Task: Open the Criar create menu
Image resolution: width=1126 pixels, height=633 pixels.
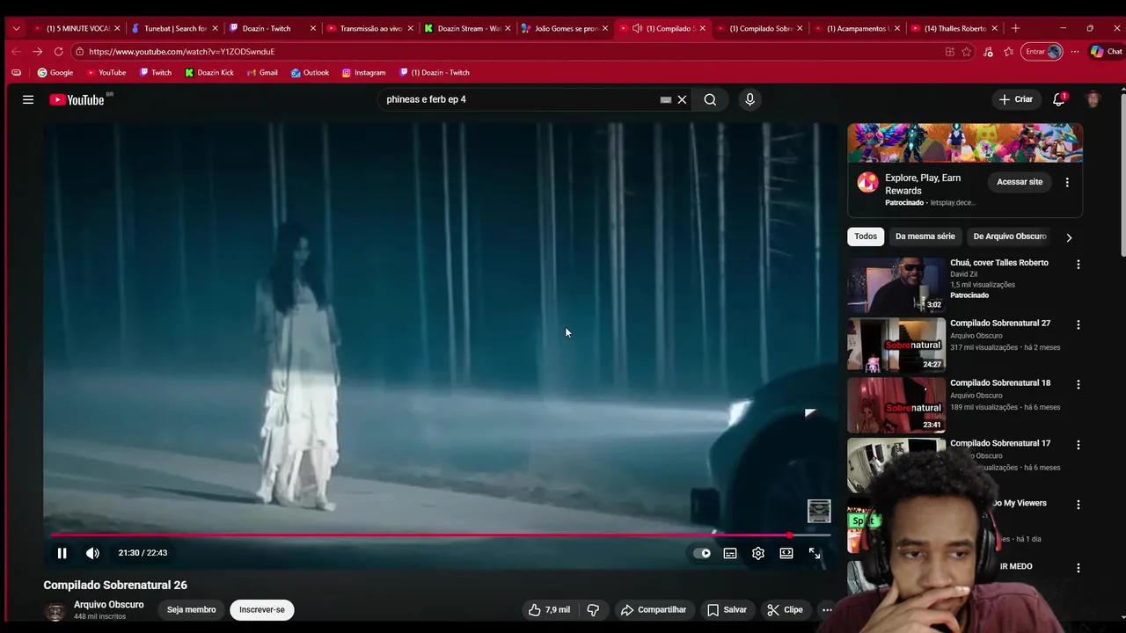Action: pos(1016,99)
